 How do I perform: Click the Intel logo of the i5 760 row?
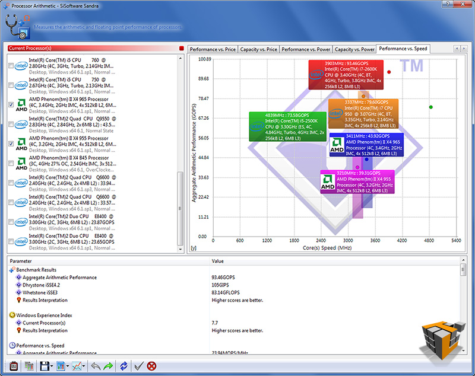tap(21, 66)
